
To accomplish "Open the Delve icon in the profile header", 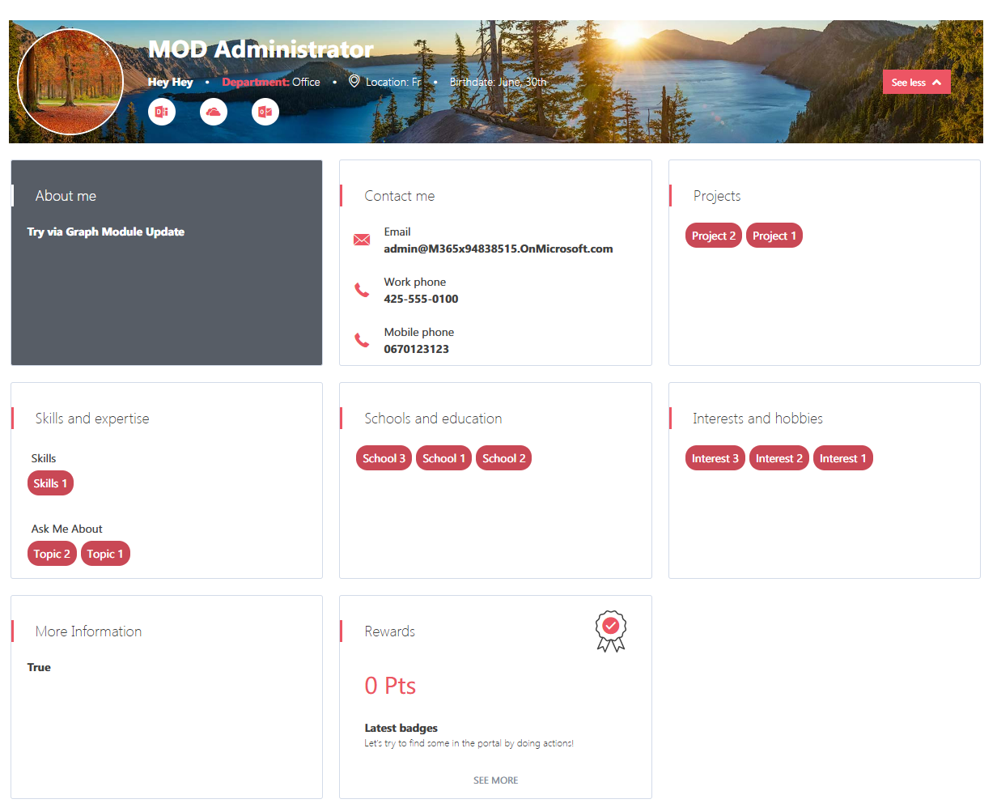I will pyautogui.click(x=162, y=112).
